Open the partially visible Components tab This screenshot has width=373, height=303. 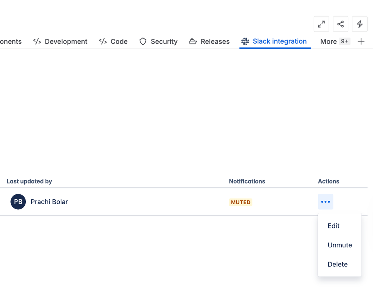pos(11,41)
